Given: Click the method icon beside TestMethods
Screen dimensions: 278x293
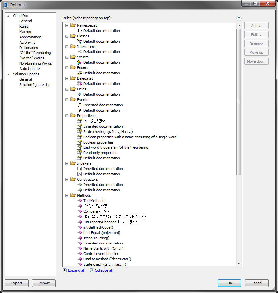Looking at the screenshot, I should 80,201.
